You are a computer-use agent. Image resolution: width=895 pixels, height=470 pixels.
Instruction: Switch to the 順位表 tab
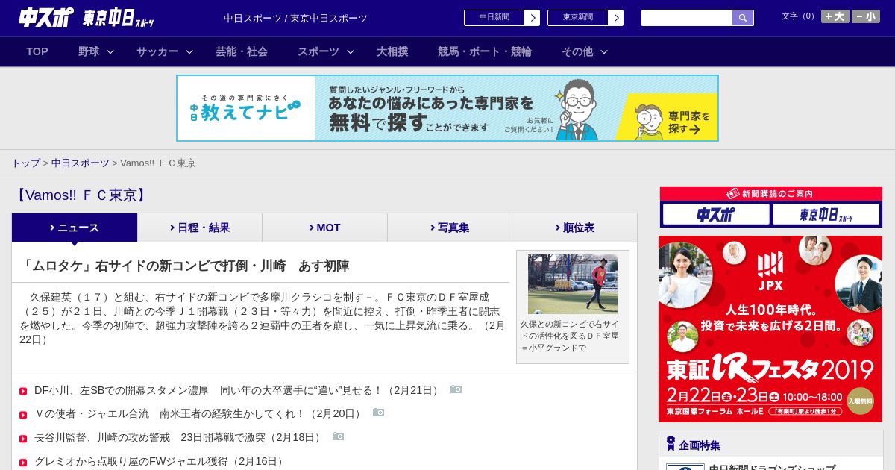pyautogui.click(x=575, y=228)
